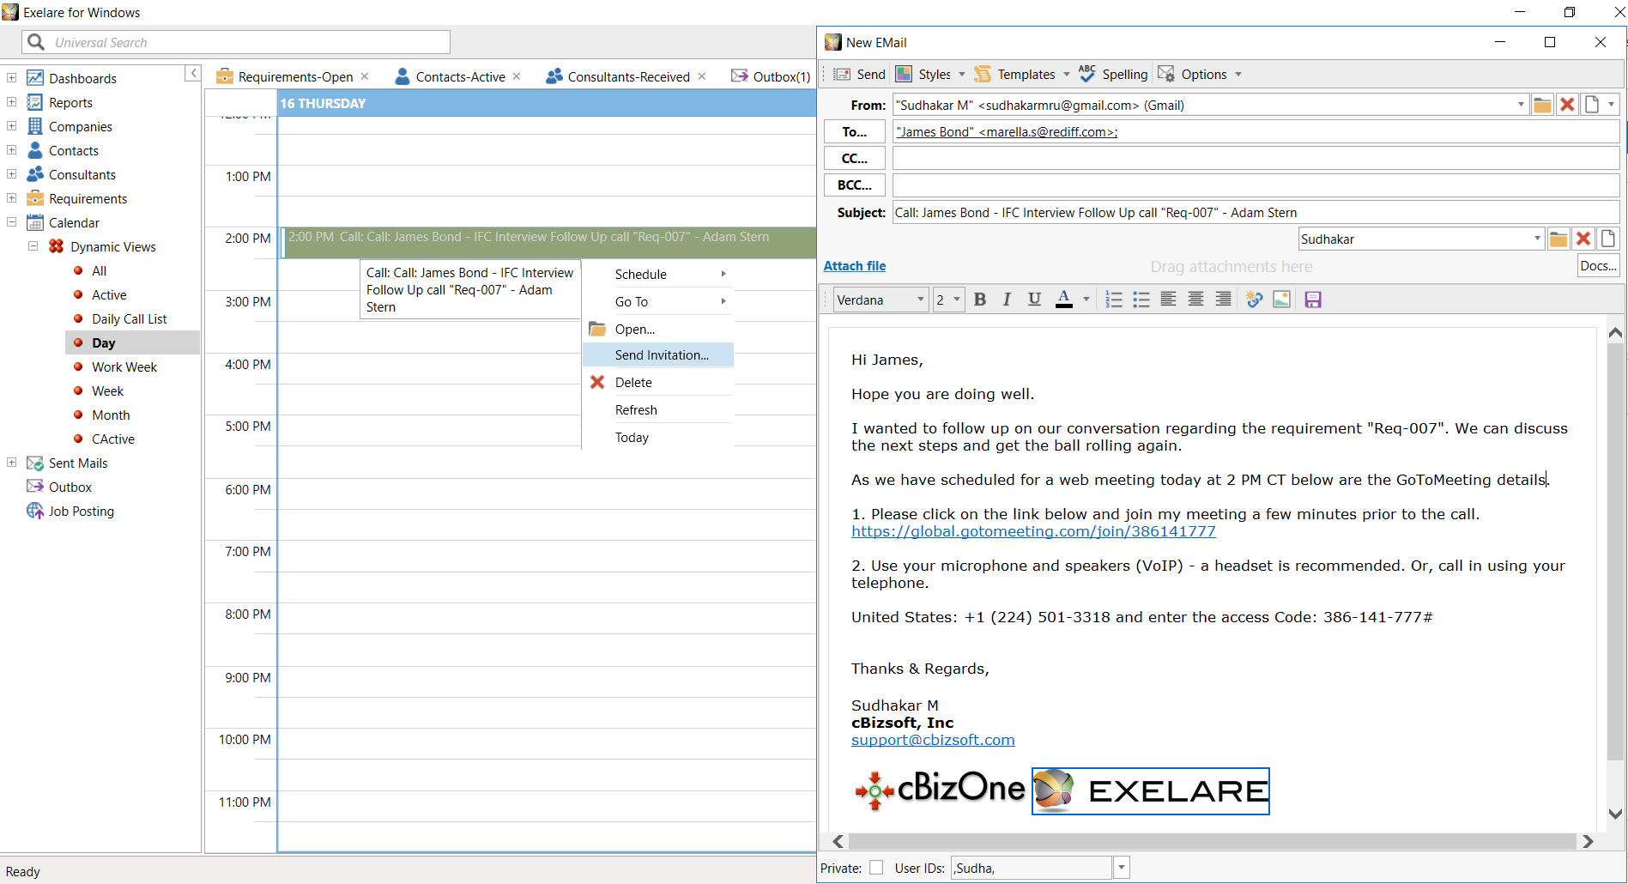Viewport: 1628px width, 884px height.
Task: Click the BCC... button
Action: [854, 185]
